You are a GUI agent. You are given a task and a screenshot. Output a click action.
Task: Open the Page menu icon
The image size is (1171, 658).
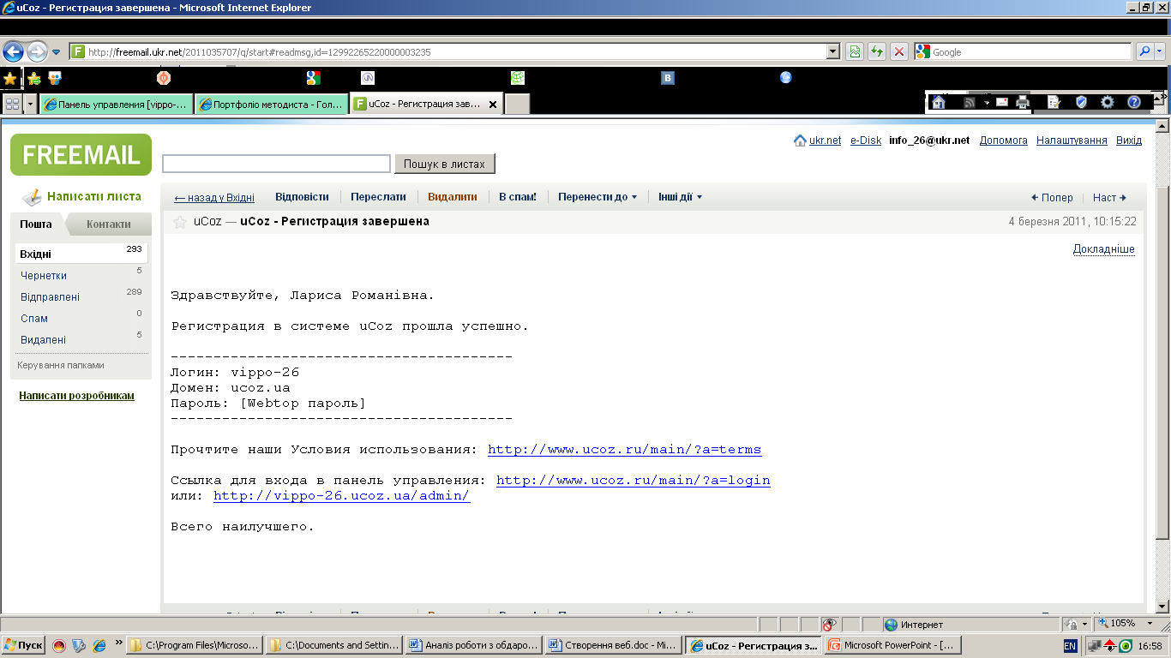point(1054,102)
